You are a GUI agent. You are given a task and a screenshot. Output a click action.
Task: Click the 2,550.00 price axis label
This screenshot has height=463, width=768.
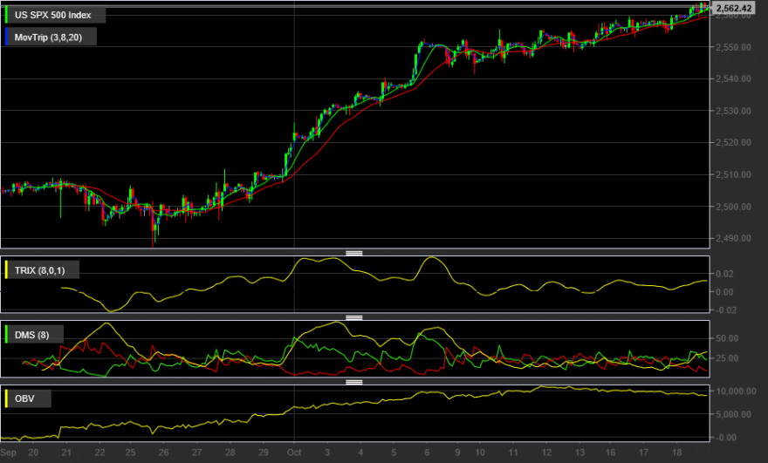(733, 47)
